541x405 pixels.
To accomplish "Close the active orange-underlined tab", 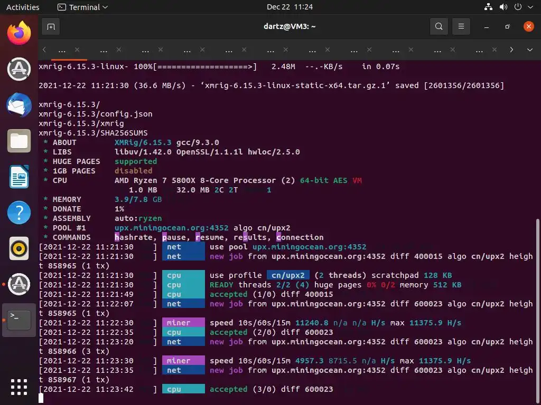I will point(77,50).
